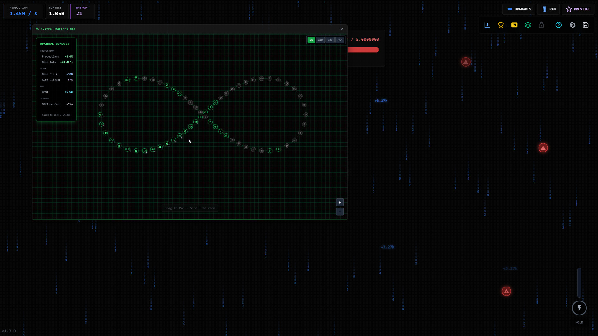The height and width of the screenshot is (336, 598).
Task: Click the save game icon
Action: tap(586, 25)
